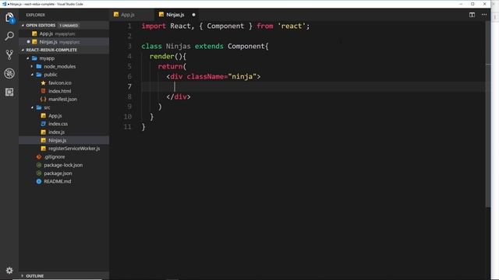Click the 1 UNSAVED badge

(x=69, y=26)
